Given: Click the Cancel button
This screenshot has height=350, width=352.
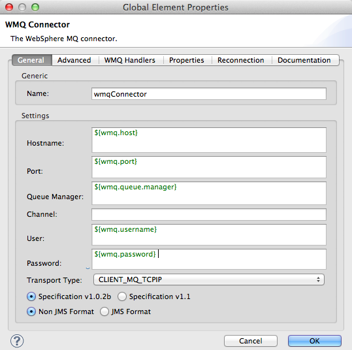Looking at the screenshot, I should pyautogui.click(x=251, y=341).
